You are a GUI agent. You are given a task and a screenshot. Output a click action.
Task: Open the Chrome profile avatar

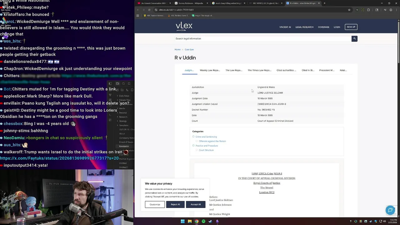coord(391,10)
